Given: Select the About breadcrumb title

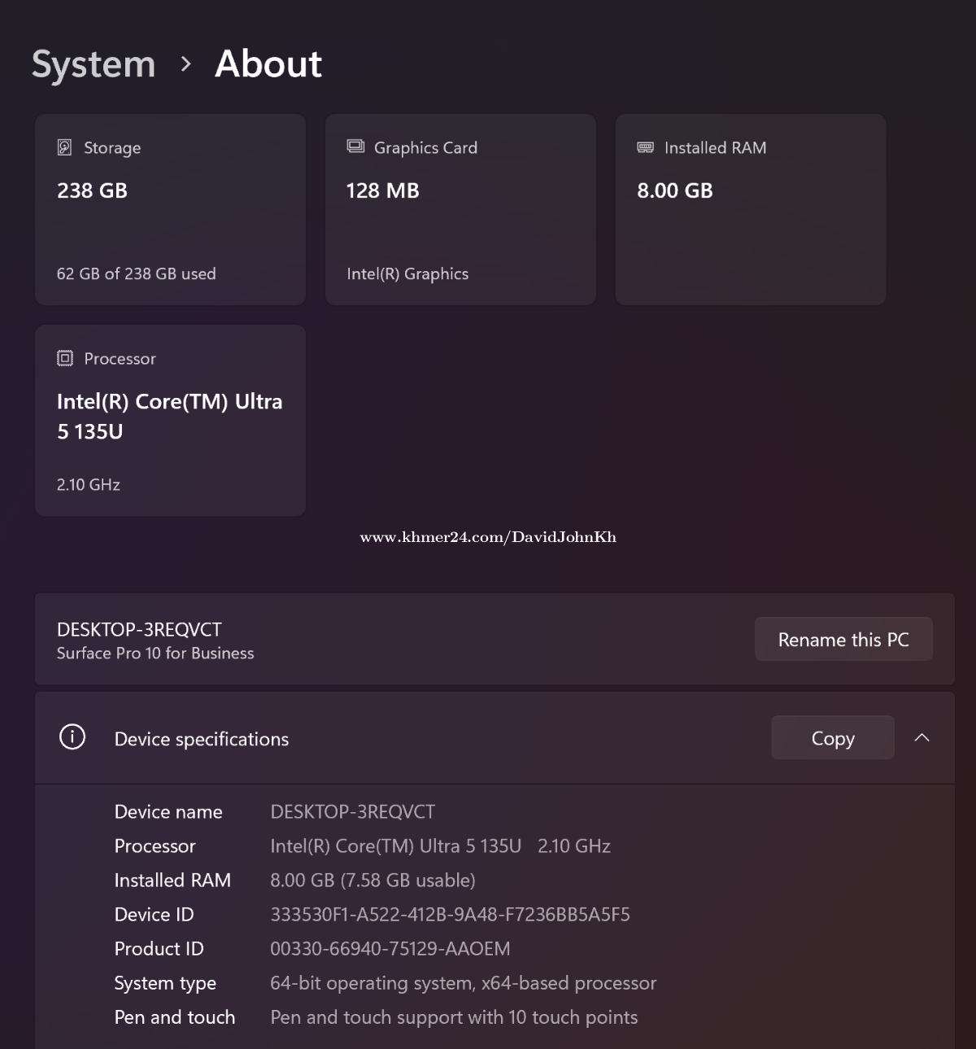Looking at the screenshot, I should click(x=268, y=64).
